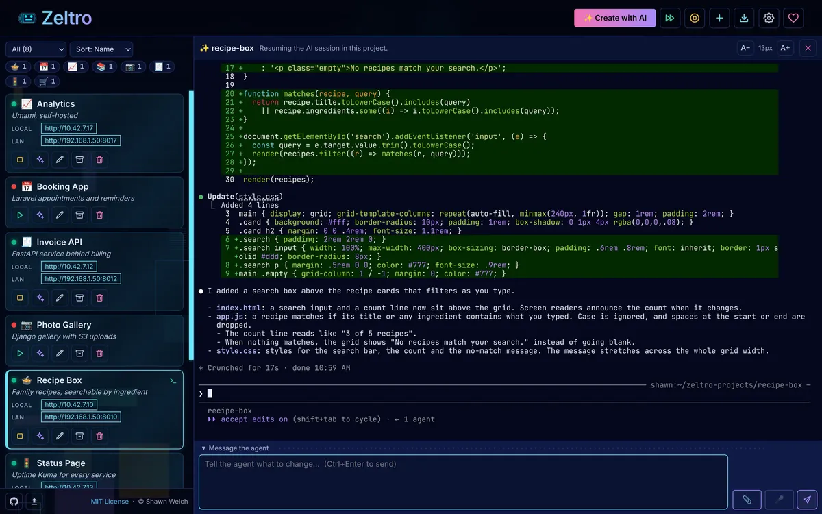822x514 pixels.
Task: Open the All (8) filter dropdown
Action: click(36, 49)
